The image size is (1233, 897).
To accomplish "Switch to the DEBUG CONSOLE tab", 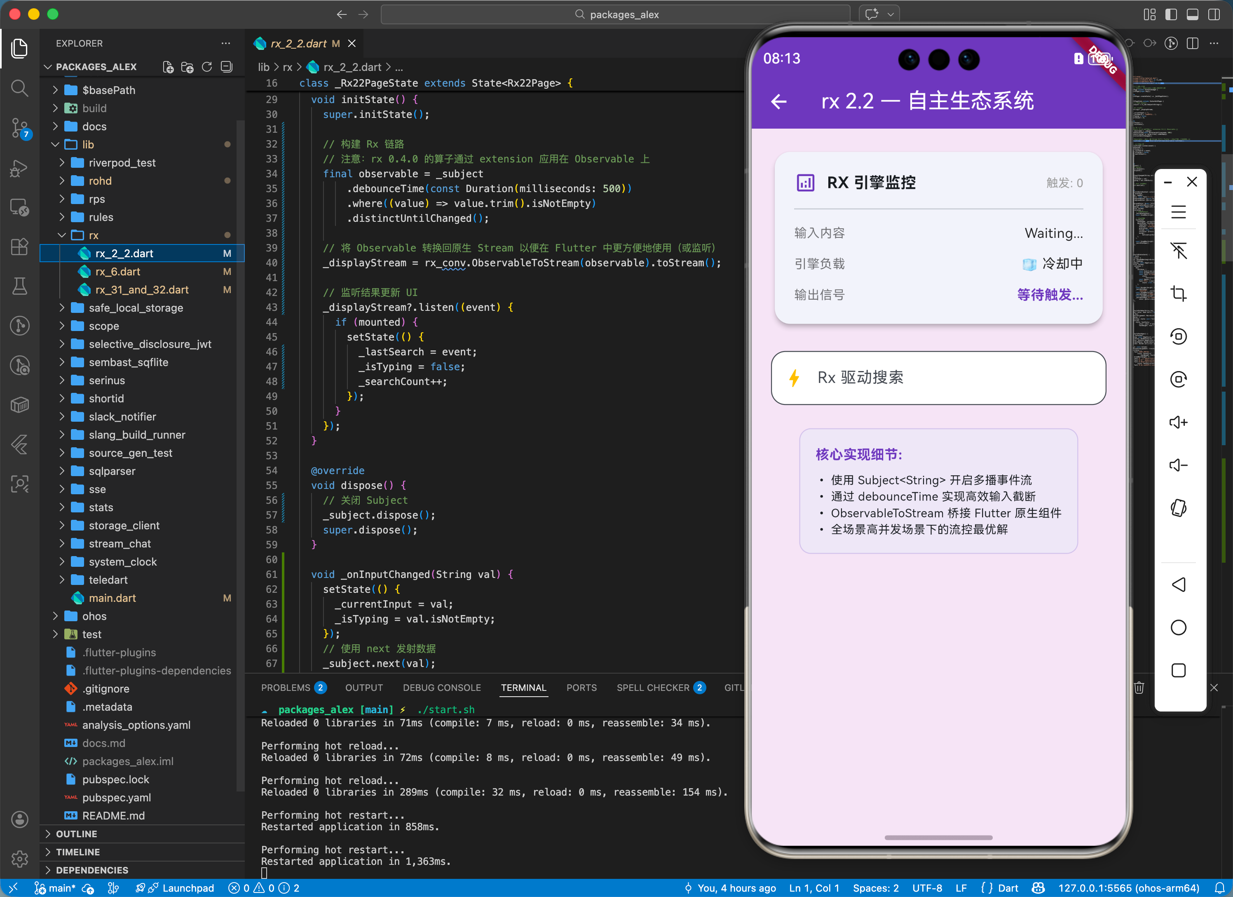I will tap(441, 688).
